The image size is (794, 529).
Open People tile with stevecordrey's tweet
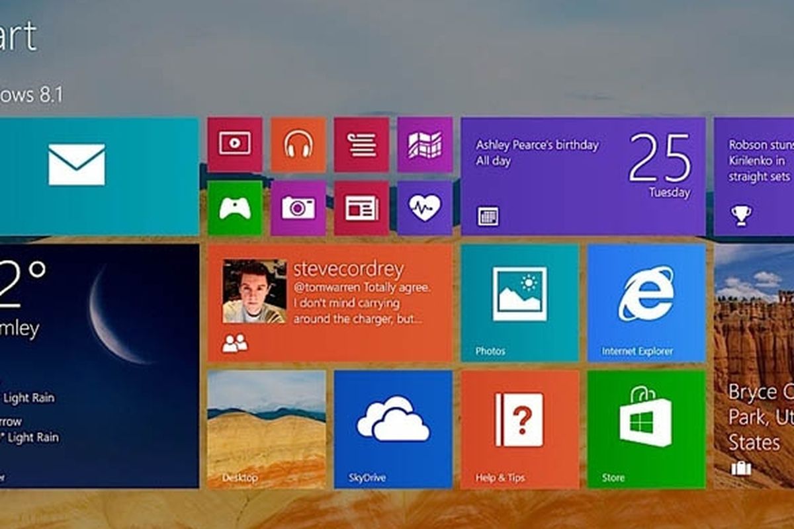[330, 303]
